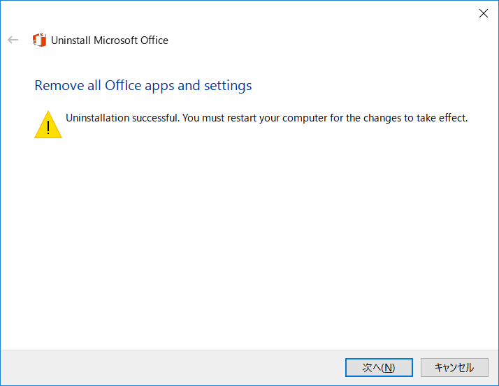Screen dimensions: 499x386
Task: Click the exclamation mark inside the triangle
Action: [x=48, y=128]
